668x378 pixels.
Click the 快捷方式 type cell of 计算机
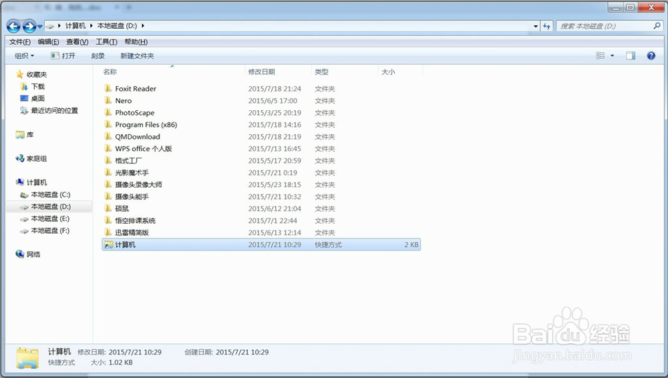pos(328,244)
